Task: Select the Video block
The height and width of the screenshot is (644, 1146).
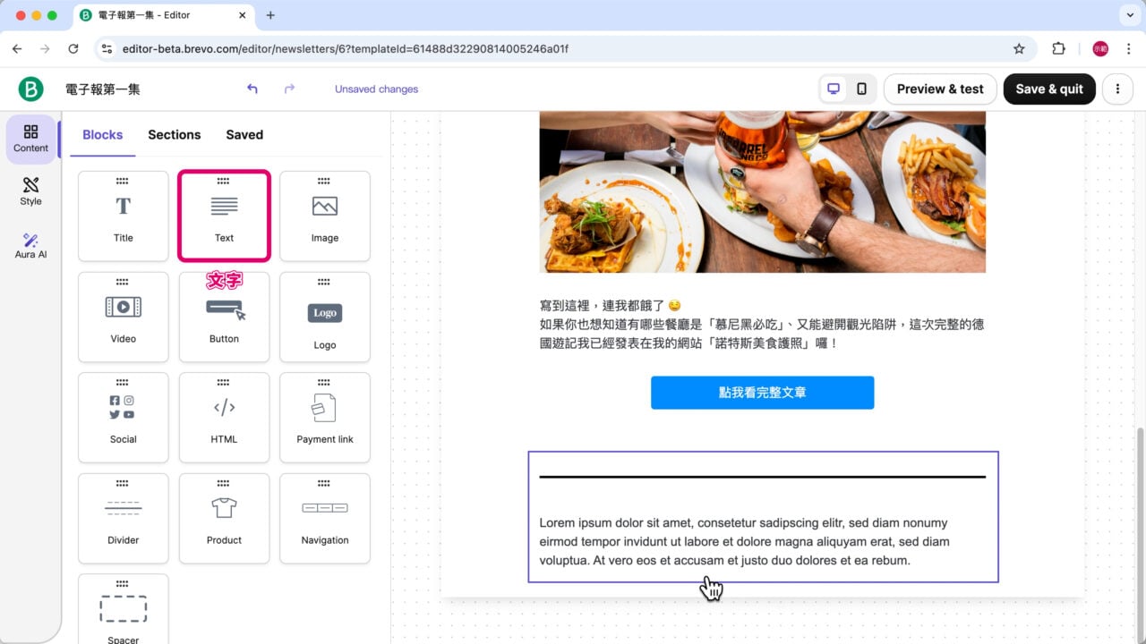Action: (123, 316)
